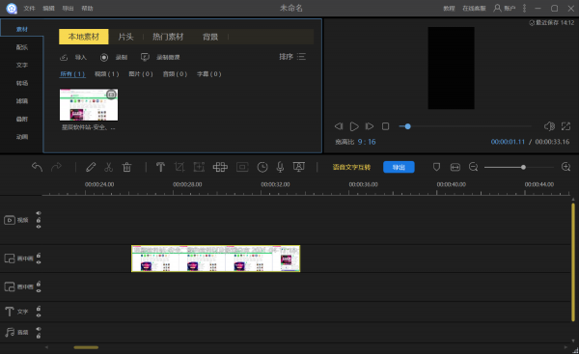The width and height of the screenshot is (579, 354).
Task: Click the vertical three-dot more icon
Action: pos(524,8)
